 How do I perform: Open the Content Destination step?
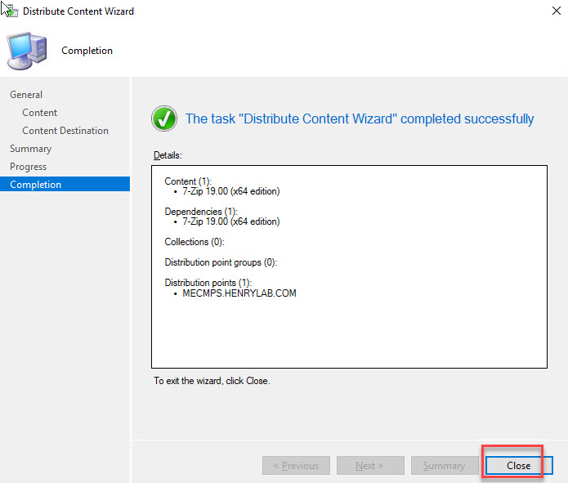click(65, 131)
